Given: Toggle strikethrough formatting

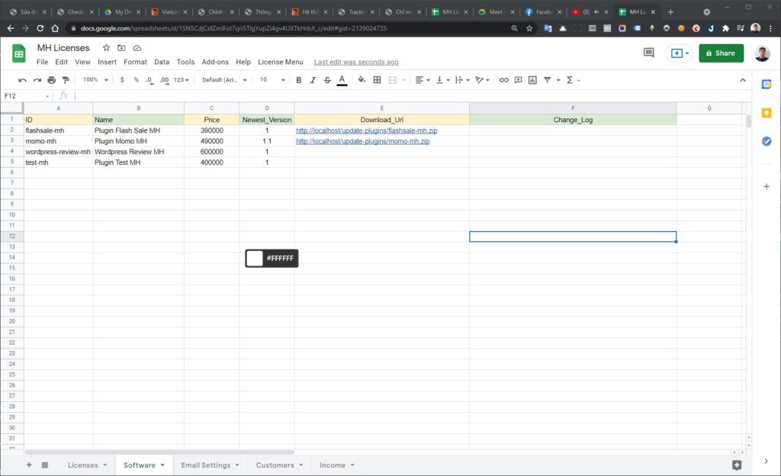Looking at the screenshot, I should (326, 80).
